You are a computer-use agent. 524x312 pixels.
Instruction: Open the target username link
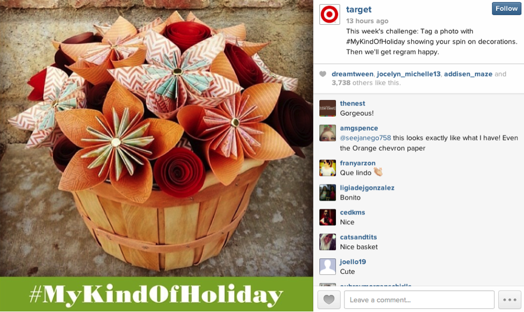tap(358, 10)
